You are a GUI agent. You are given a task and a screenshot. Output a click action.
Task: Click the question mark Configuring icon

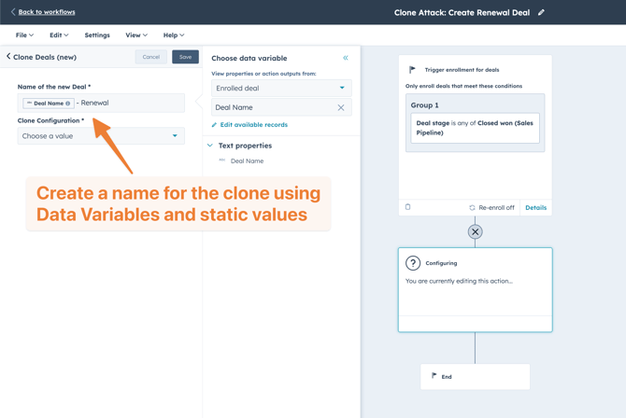coord(413,263)
